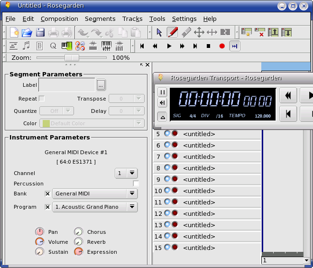Toggle scroll to follow playback button

click(x=235, y=46)
